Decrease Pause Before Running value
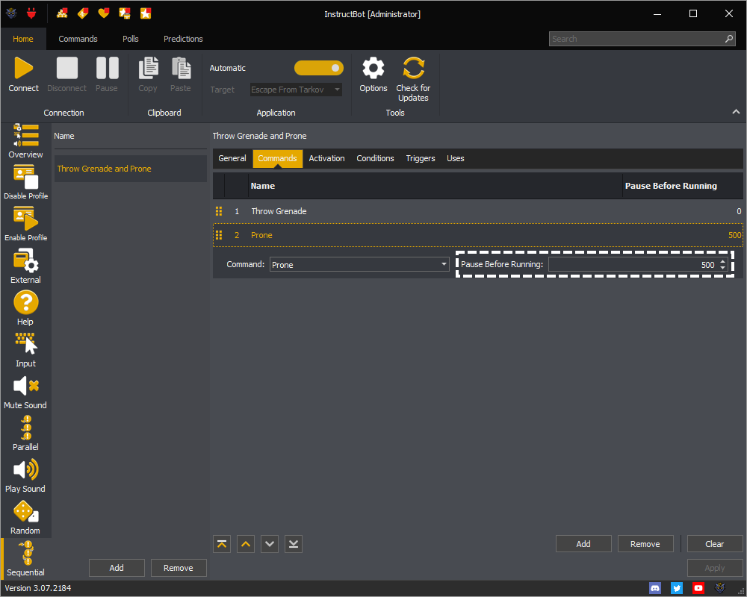This screenshot has width=747, height=597. (722, 268)
